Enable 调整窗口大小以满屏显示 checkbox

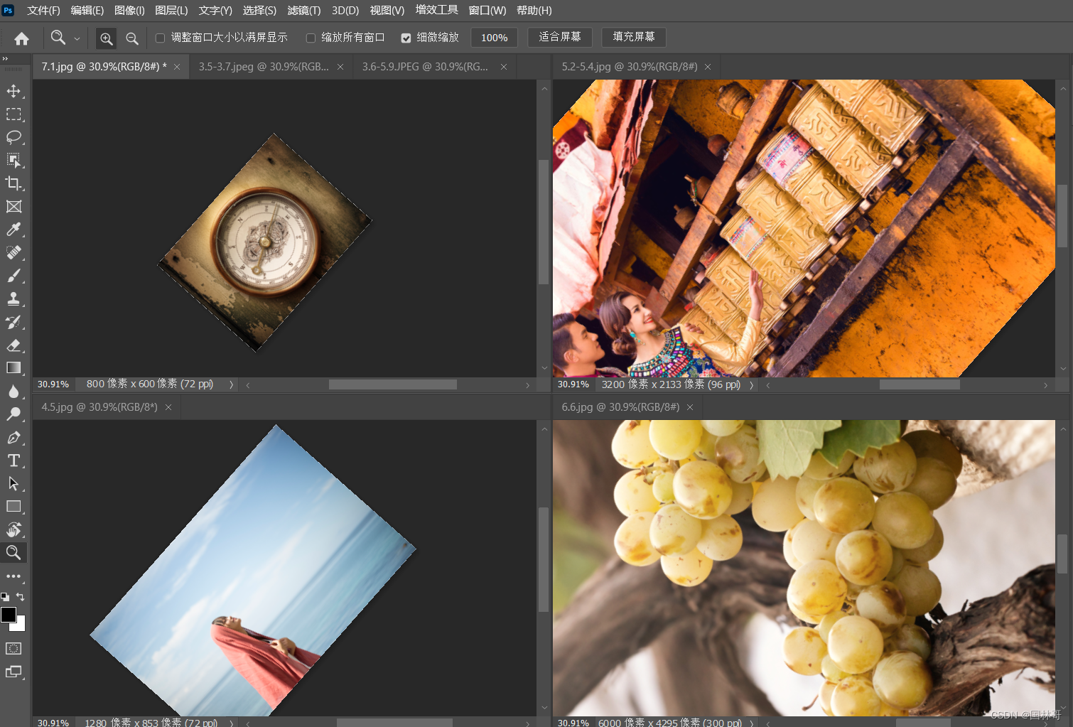161,38
